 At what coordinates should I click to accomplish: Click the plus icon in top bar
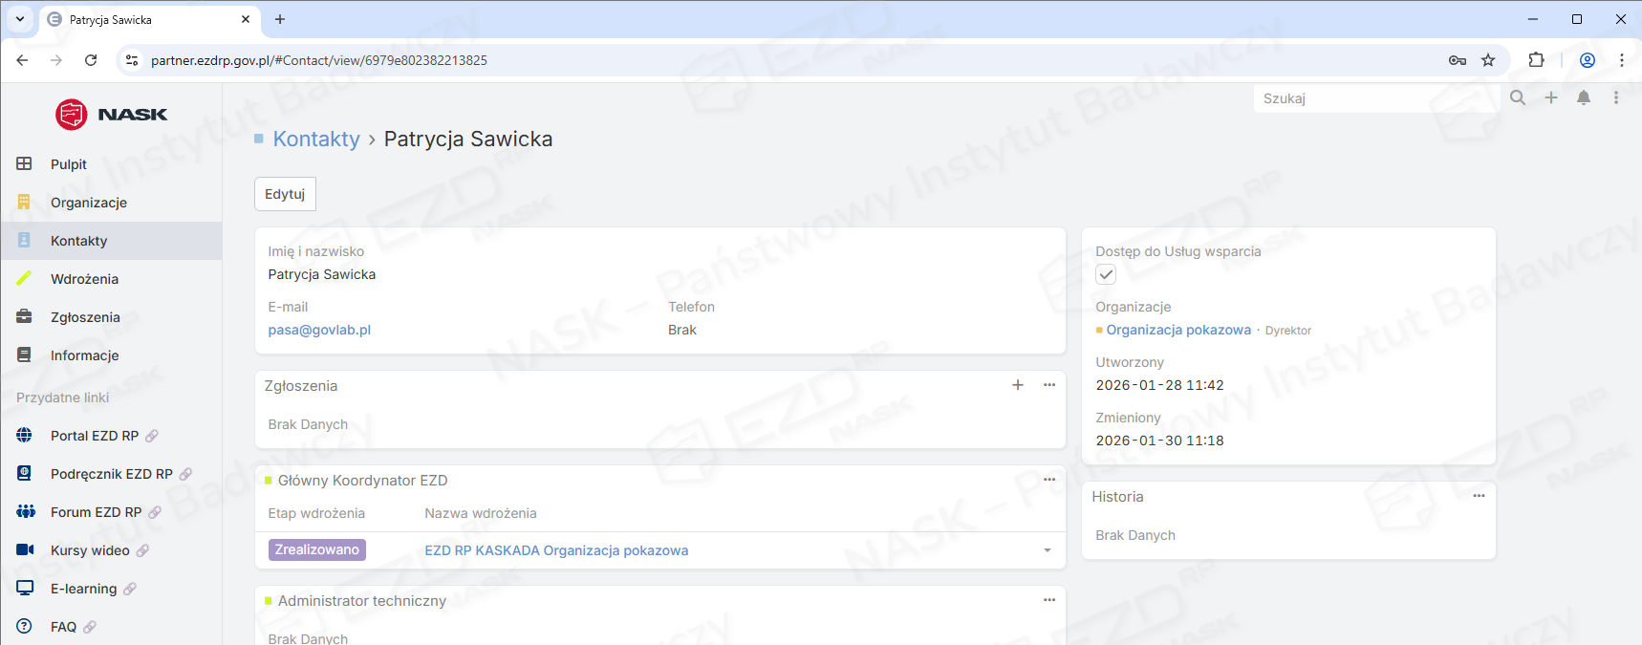pos(1551,97)
